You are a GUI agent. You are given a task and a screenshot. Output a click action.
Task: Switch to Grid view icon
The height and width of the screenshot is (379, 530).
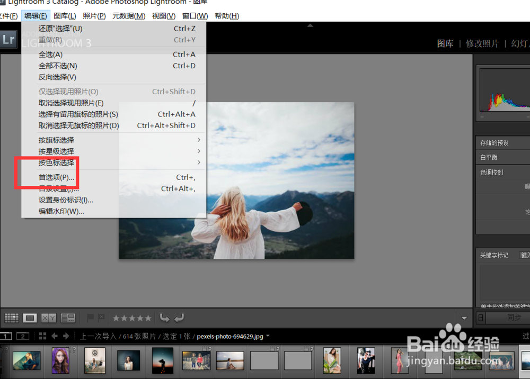[12, 318]
